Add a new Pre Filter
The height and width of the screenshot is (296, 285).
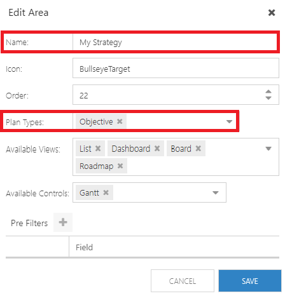pyautogui.click(x=63, y=222)
